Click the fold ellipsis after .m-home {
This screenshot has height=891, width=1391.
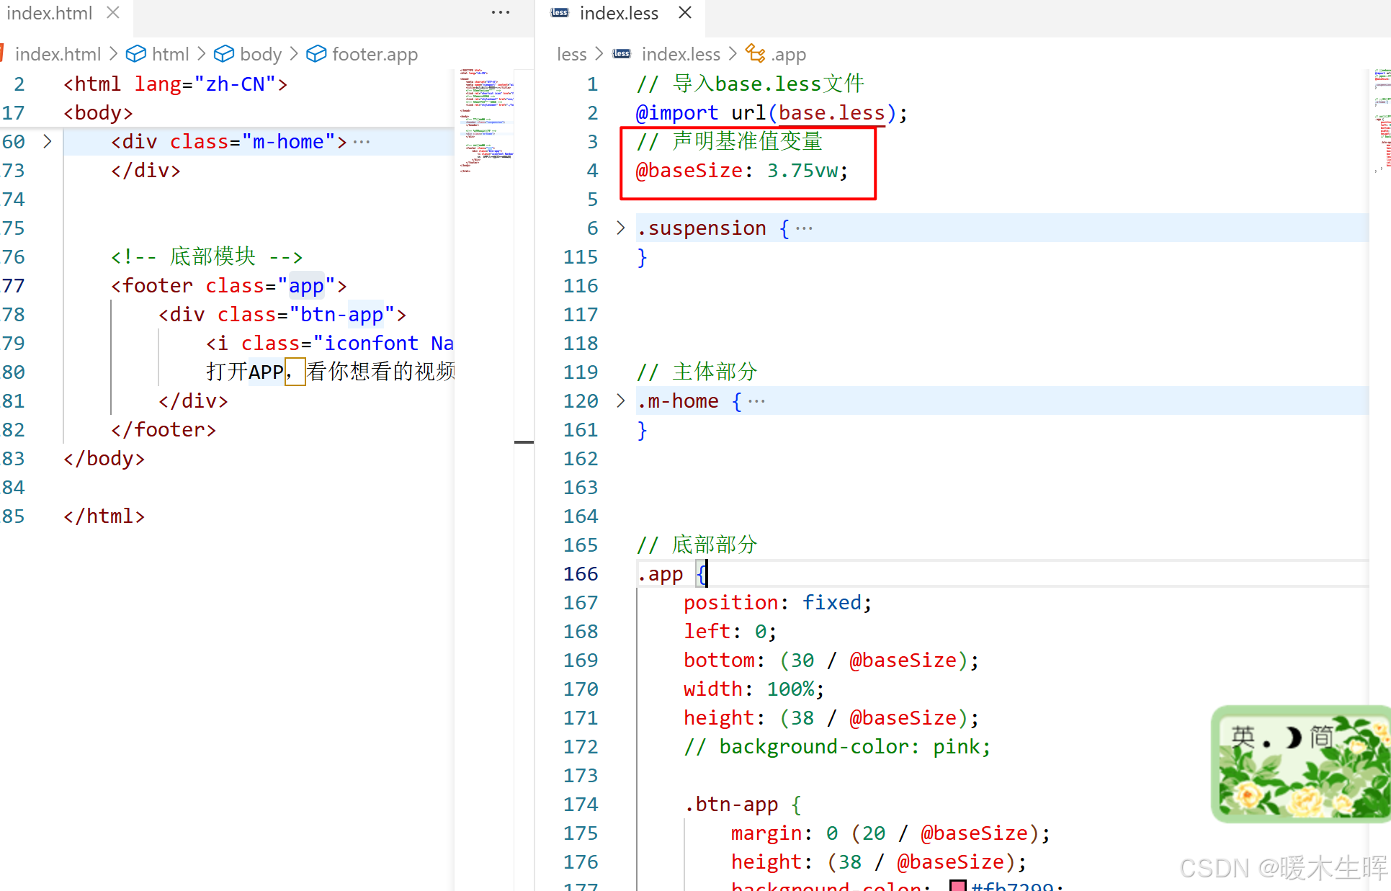(756, 401)
